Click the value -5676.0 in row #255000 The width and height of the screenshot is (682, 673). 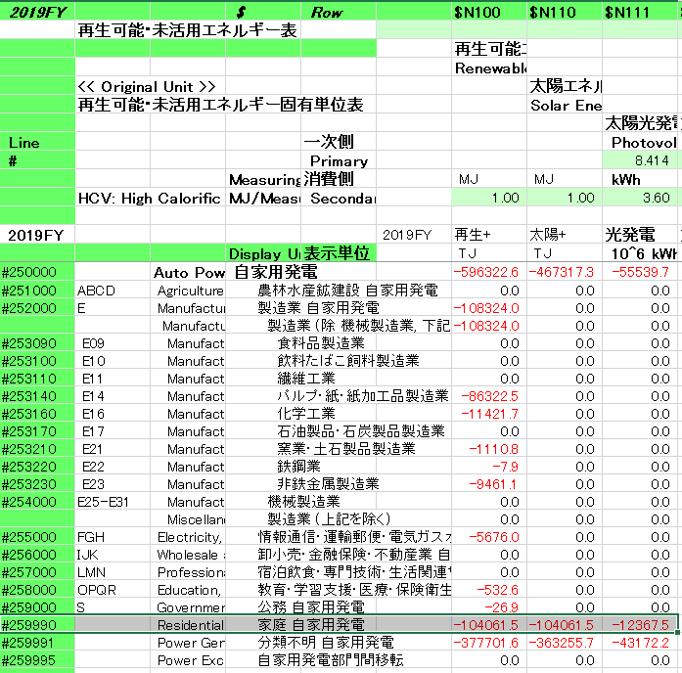(489, 537)
